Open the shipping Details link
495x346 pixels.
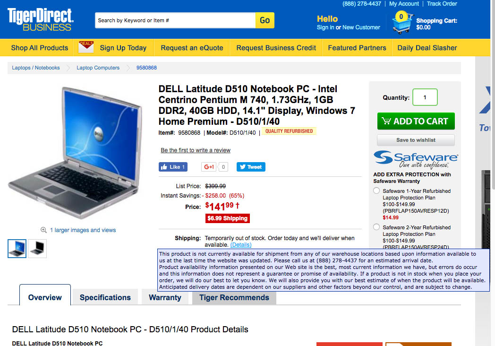click(x=241, y=245)
